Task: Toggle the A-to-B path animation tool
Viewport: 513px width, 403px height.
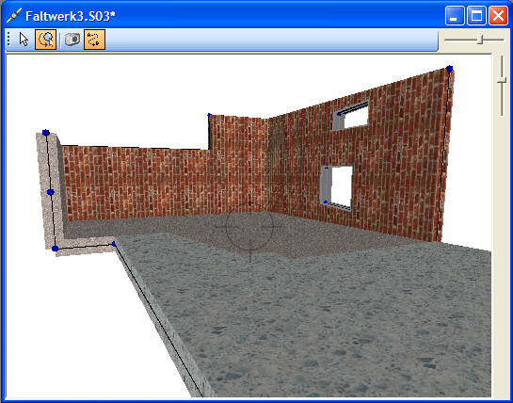Action: (94, 40)
